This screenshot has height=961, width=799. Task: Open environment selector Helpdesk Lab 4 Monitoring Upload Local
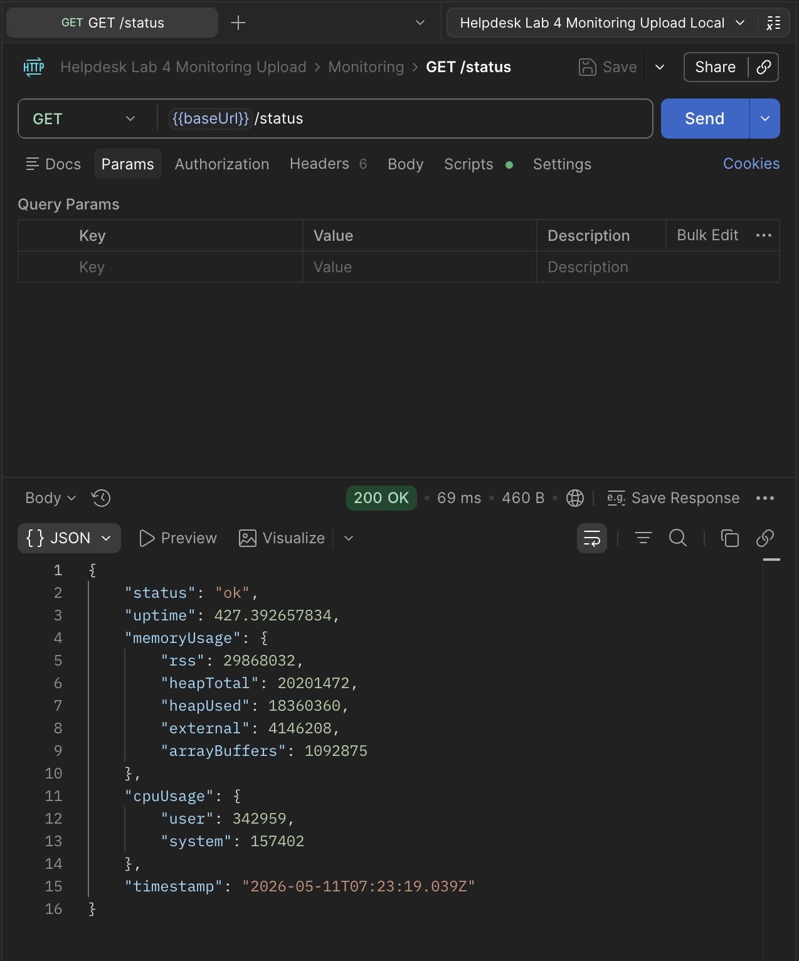(x=602, y=23)
